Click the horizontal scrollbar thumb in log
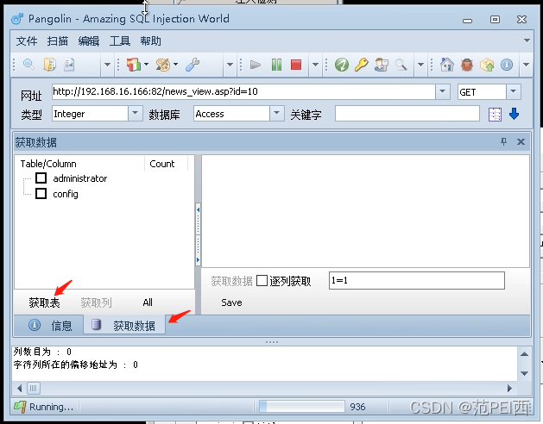 [x=34, y=388]
